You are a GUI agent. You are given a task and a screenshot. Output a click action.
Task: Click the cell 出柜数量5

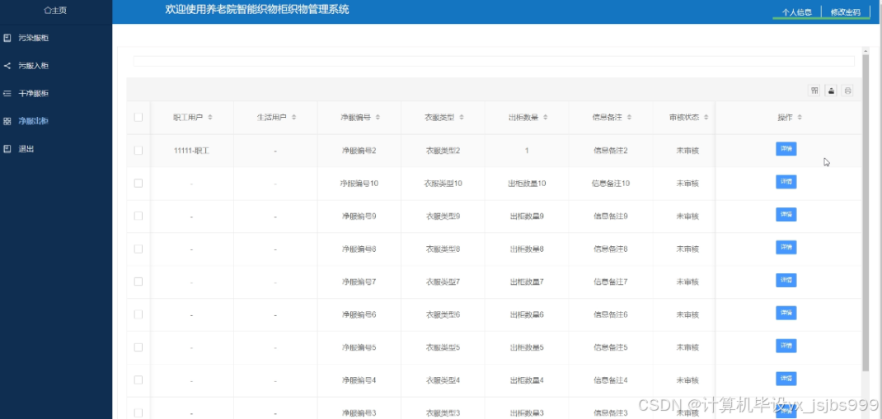(x=527, y=347)
